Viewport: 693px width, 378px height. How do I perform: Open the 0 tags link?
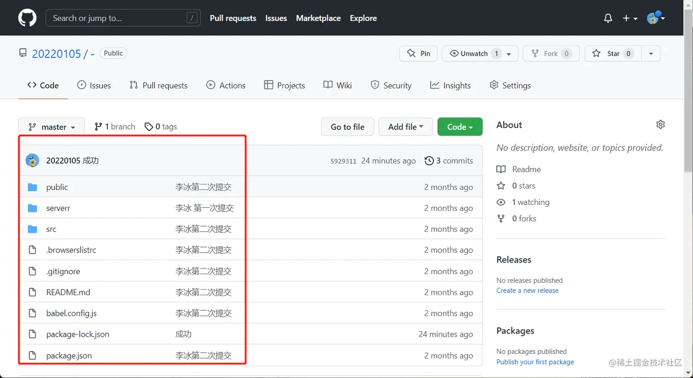pos(161,127)
